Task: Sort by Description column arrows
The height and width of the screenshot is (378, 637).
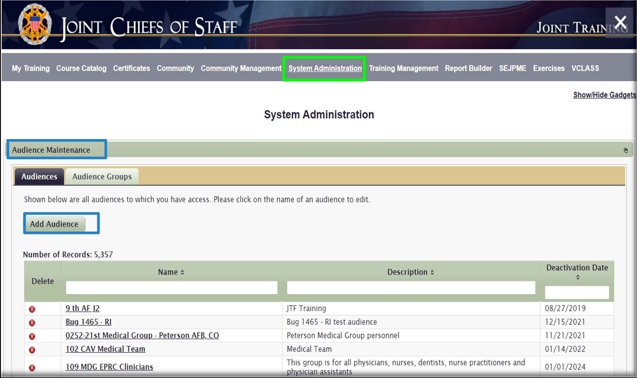Action: tap(432, 272)
